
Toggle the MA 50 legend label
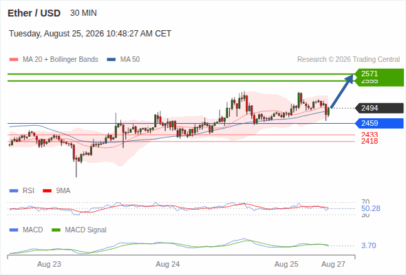130,60
